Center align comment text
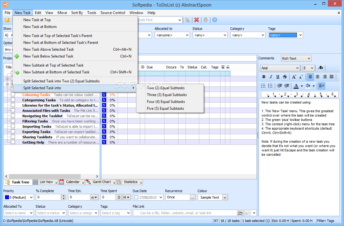 coord(318,77)
